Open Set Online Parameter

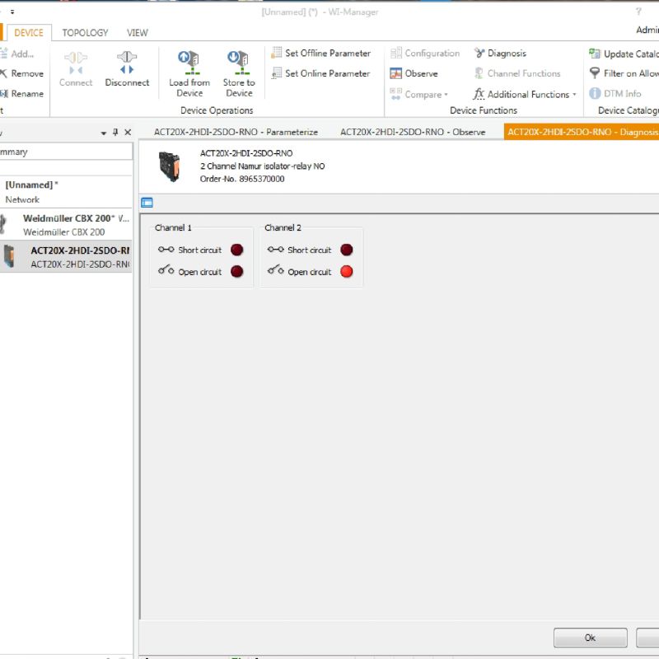320,73
